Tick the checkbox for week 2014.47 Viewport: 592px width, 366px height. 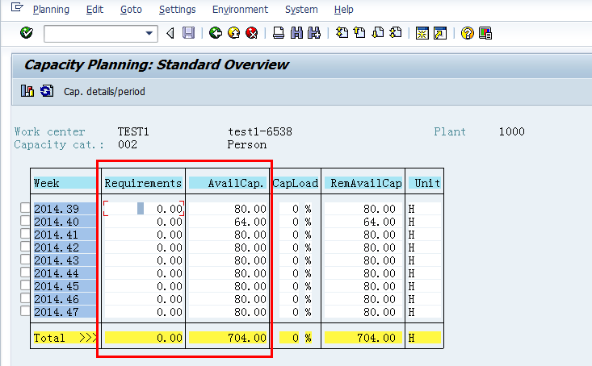coord(25,311)
